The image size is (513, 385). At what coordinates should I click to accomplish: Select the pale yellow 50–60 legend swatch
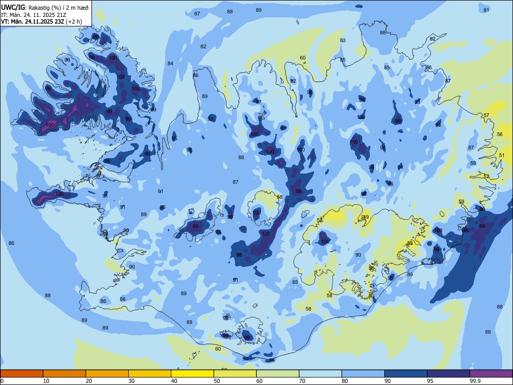(235, 374)
